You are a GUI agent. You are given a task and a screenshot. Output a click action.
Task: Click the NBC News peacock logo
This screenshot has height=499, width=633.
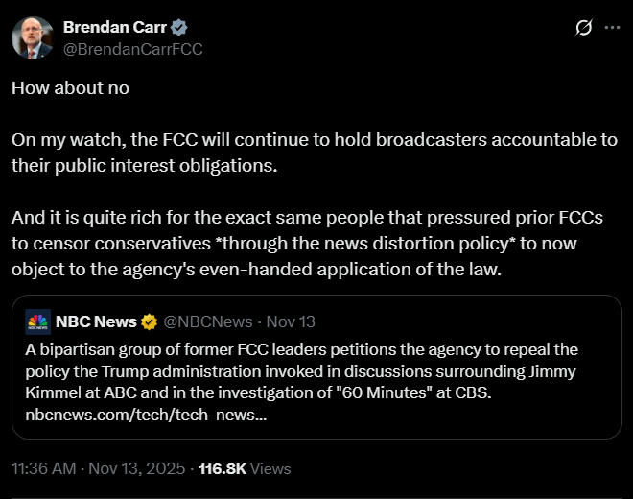coord(38,321)
